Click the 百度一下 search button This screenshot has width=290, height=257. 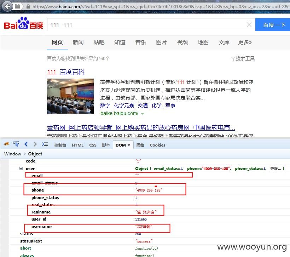[273, 25]
